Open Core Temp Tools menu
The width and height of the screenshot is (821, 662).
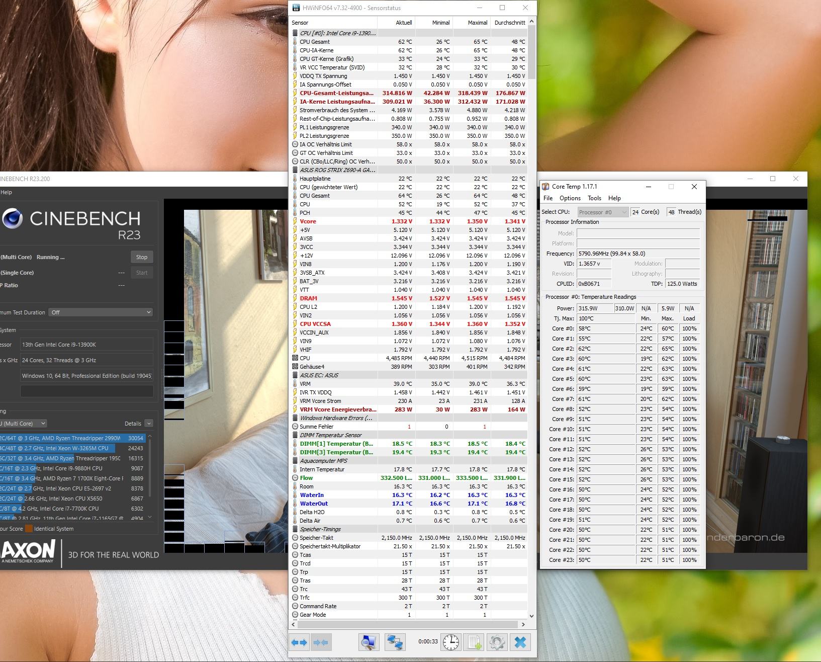click(x=594, y=198)
